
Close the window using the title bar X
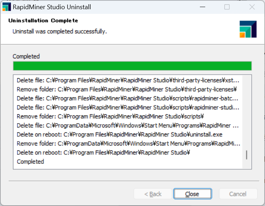252,7
